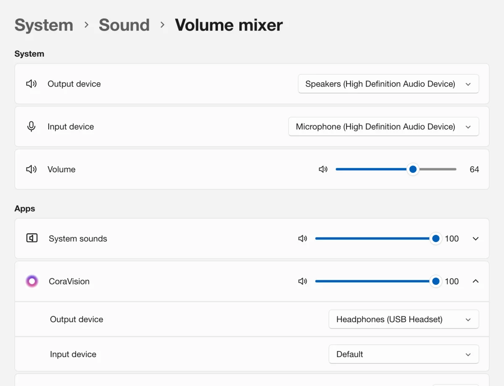
Task: Mute CoraVision via its speaker icon
Action: point(302,282)
